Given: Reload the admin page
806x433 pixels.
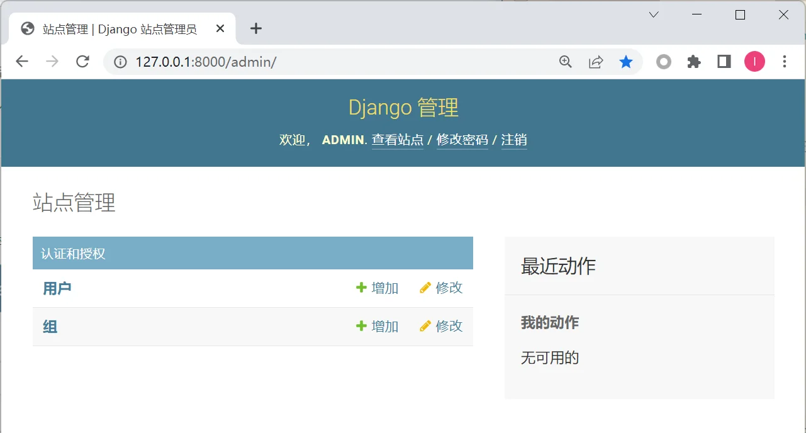Looking at the screenshot, I should [82, 62].
